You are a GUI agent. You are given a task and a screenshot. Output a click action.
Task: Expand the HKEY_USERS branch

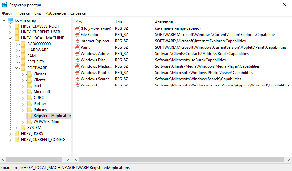[10, 134]
